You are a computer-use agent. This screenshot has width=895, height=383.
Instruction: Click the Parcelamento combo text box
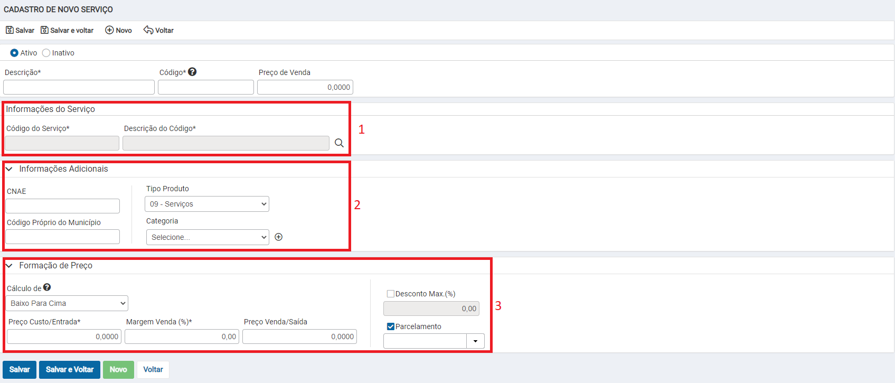pos(425,341)
